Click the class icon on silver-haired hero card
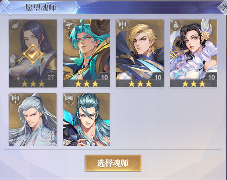 point(15,99)
